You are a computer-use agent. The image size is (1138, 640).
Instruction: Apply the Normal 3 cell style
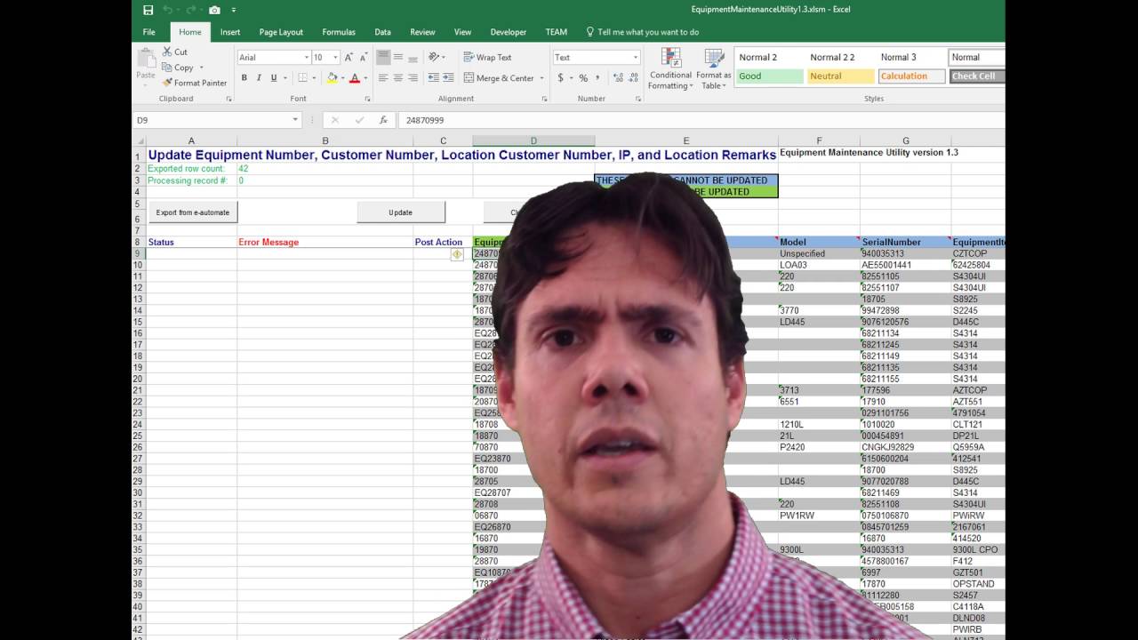pos(911,58)
